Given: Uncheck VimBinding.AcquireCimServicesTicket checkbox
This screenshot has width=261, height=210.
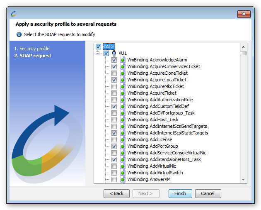Looking at the screenshot, I should [x=114, y=66].
